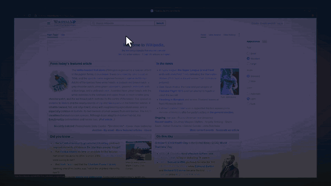Open the white-headed fruit dove link
This screenshot has height=186, width=331.
click(x=91, y=70)
